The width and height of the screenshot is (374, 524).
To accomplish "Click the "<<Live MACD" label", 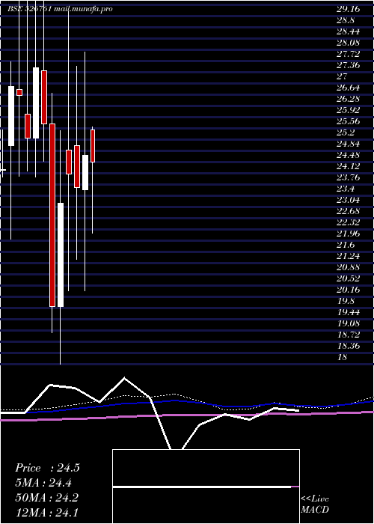I will (x=315, y=505).
